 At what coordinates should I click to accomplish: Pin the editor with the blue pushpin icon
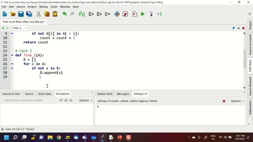pos(234,28)
